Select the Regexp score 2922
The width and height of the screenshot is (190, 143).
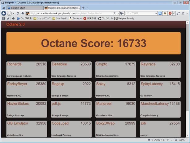[x=87, y=84]
